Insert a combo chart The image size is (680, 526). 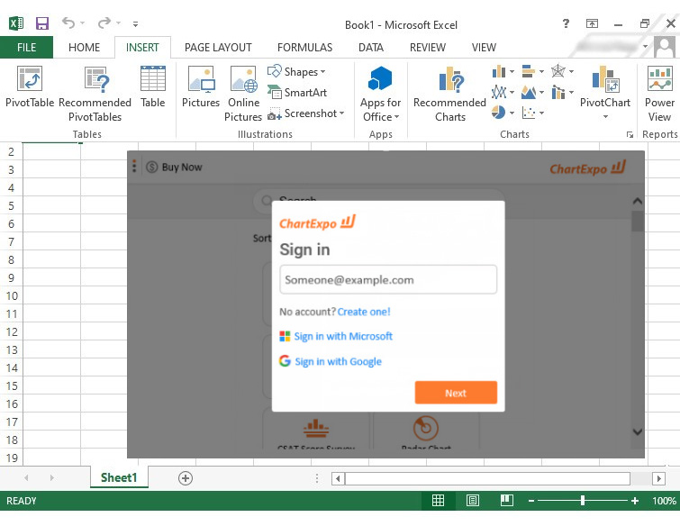(562, 92)
